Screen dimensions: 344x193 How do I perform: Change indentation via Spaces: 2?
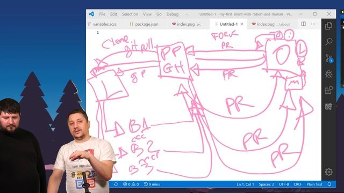click(x=267, y=184)
